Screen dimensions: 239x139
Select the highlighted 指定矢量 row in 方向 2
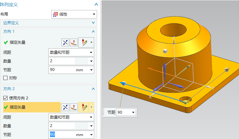(31, 107)
